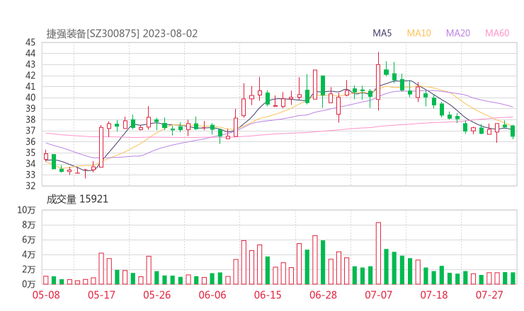Click the 06-28 date on the axis
The image size is (524, 311).
pyautogui.click(x=323, y=295)
